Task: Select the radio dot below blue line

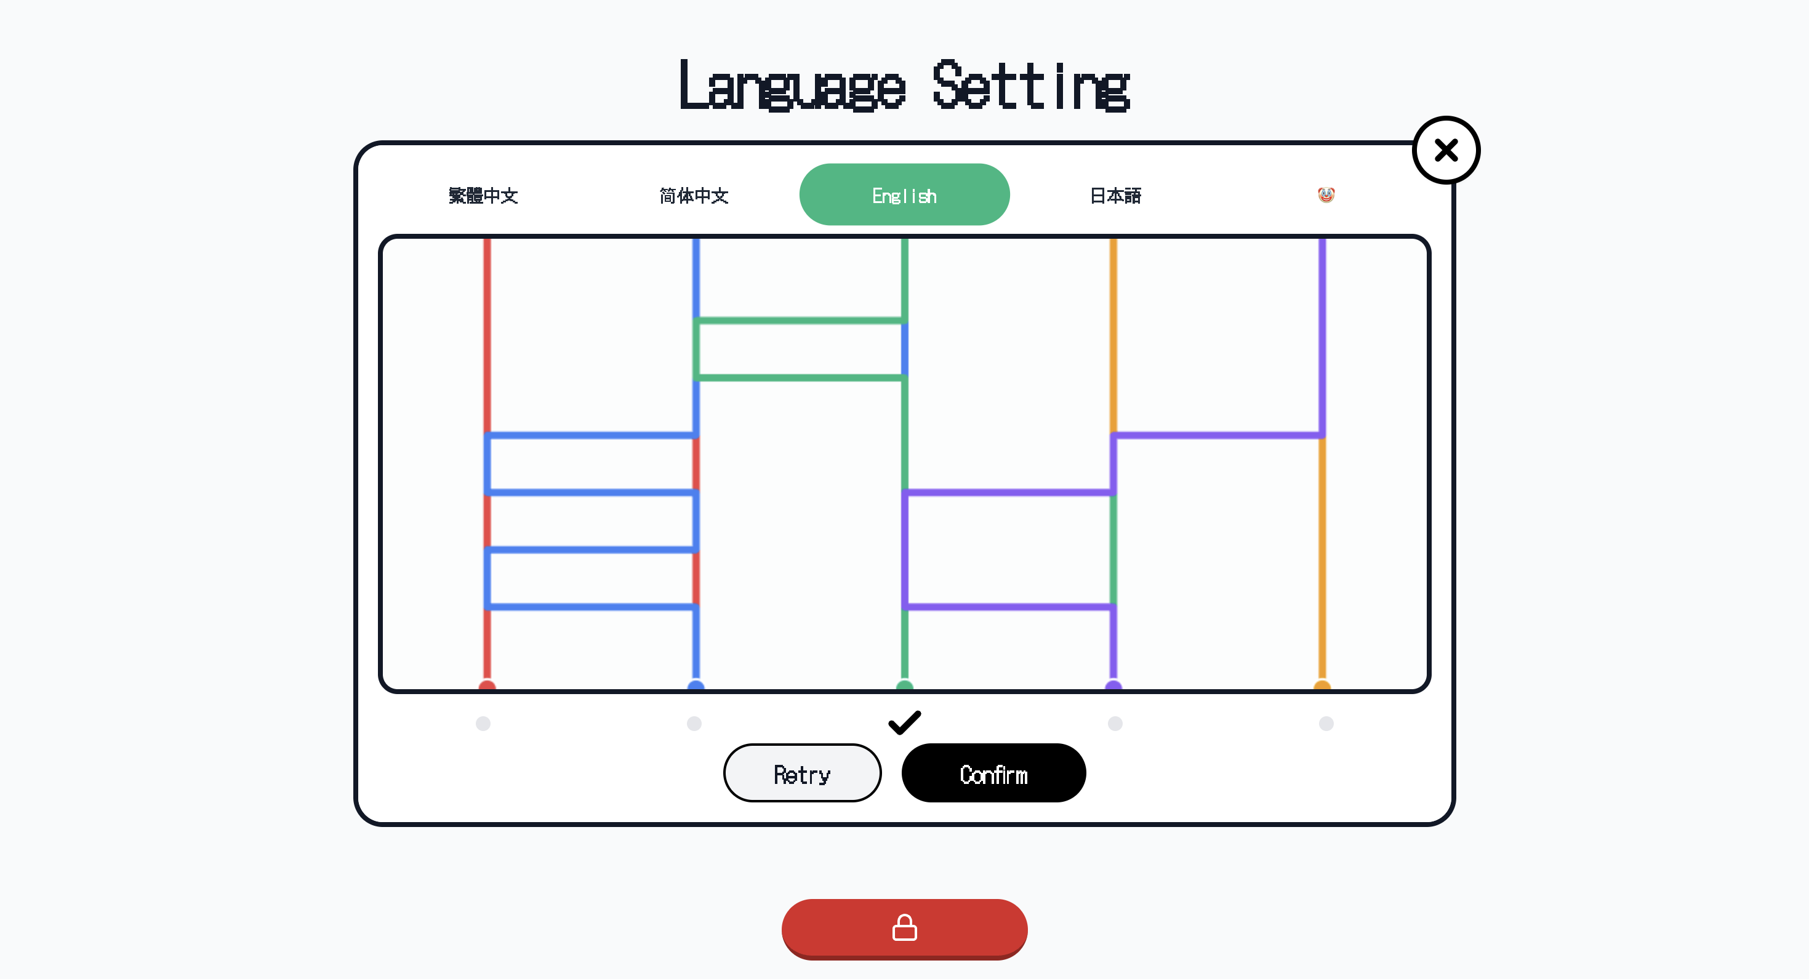Action: pyautogui.click(x=694, y=724)
